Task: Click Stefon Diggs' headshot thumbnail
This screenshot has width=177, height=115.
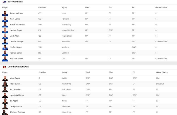Action: coord(5,47)
